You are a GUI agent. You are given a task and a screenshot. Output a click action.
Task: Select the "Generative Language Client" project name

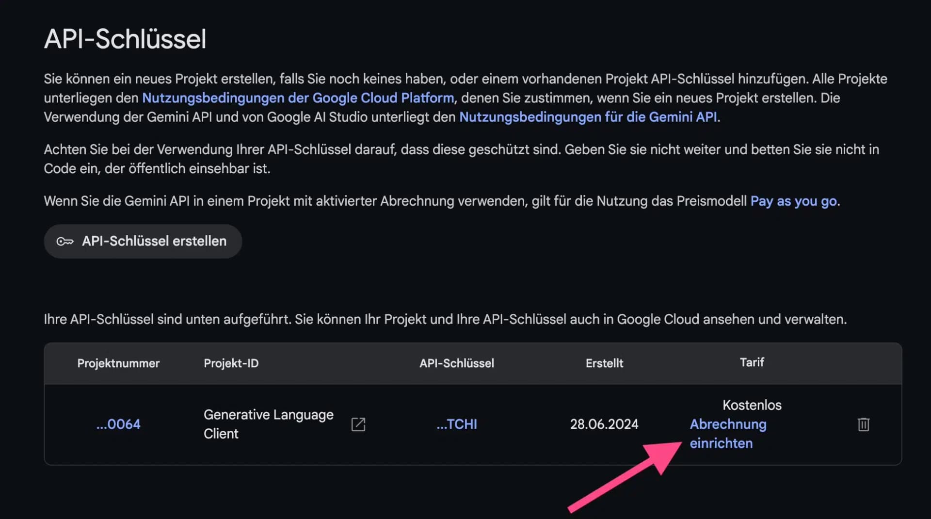(x=269, y=424)
